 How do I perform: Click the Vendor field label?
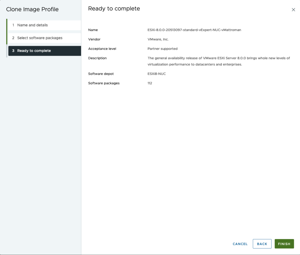click(x=94, y=39)
